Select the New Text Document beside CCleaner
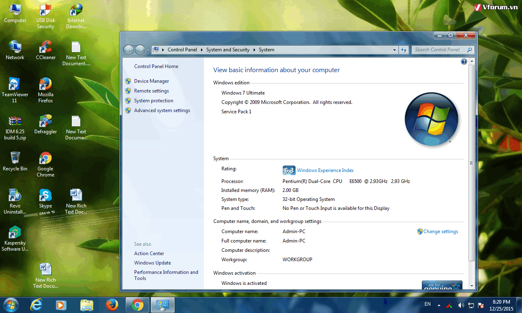 [76, 53]
